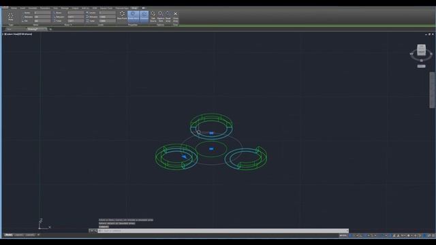
Task: Open the WCS coordinate system dropdown
Action: click(421, 66)
